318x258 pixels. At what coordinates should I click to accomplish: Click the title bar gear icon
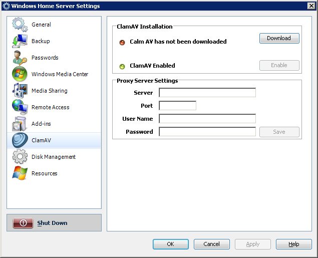coord(6,6)
